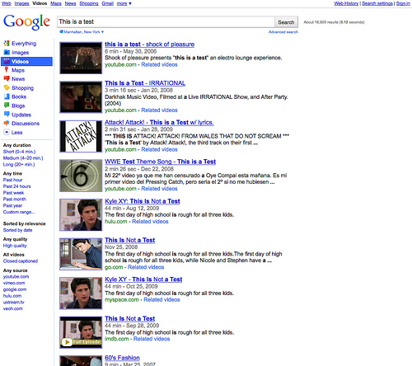Open Shopping in top navigation
This screenshot has height=366, width=412.
point(89,3)
